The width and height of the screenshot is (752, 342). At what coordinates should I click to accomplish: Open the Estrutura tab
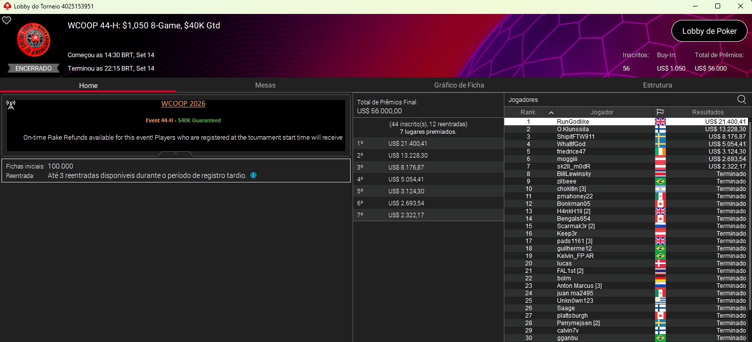tap(658, 85)
